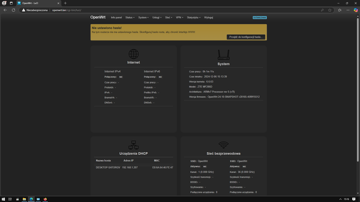Click the Wyloguj menu item
This screenshot has width=360, height=202.
(x=209, y=17)
